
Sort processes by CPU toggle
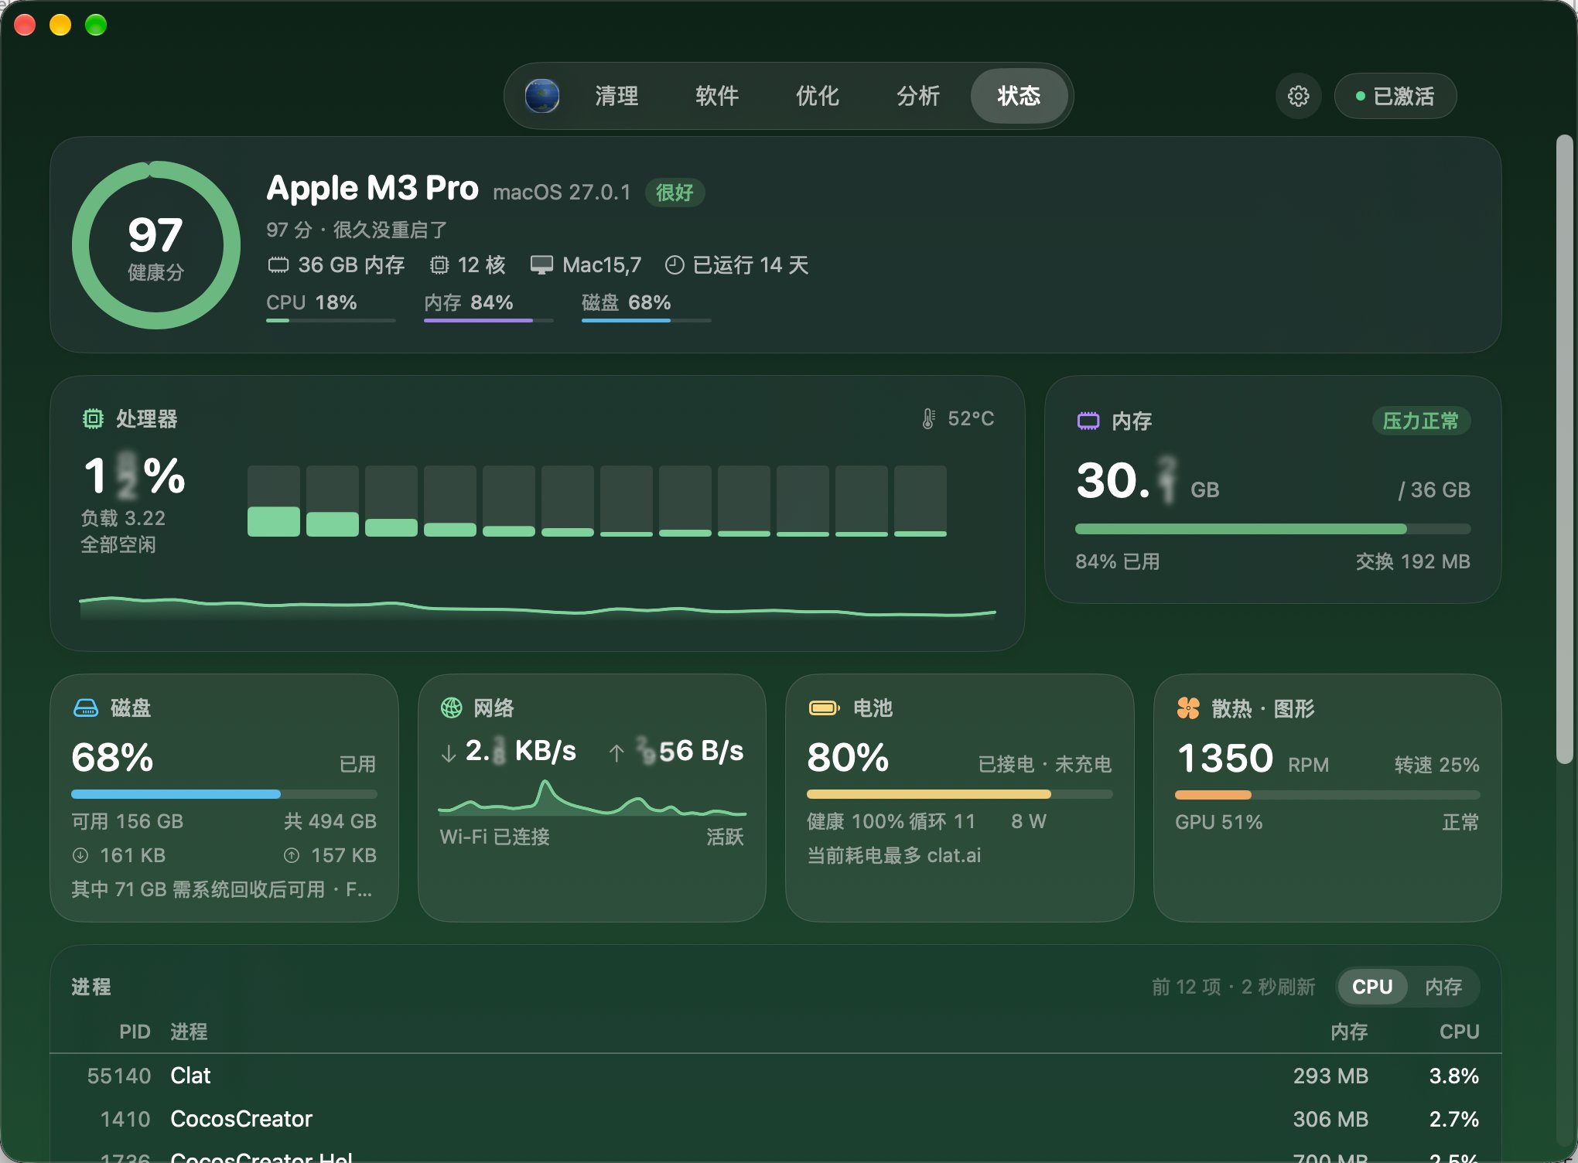1372,987
